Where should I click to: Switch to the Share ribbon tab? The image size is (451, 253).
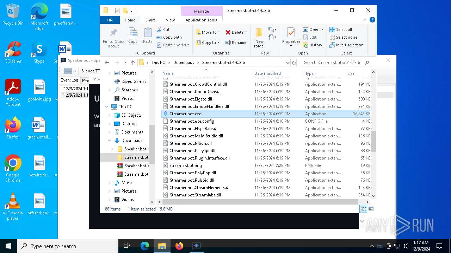coord(150,20)
